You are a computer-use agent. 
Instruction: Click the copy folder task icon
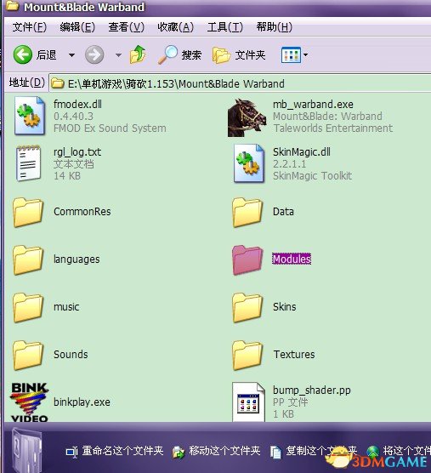pyautogui.click(x=275, y=453)
